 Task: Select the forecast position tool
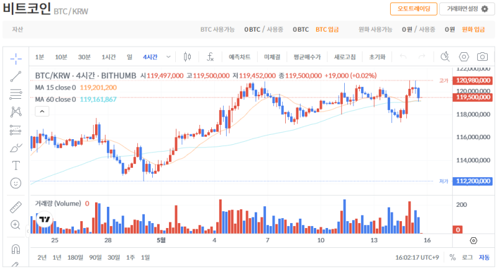tap(16, 130)
